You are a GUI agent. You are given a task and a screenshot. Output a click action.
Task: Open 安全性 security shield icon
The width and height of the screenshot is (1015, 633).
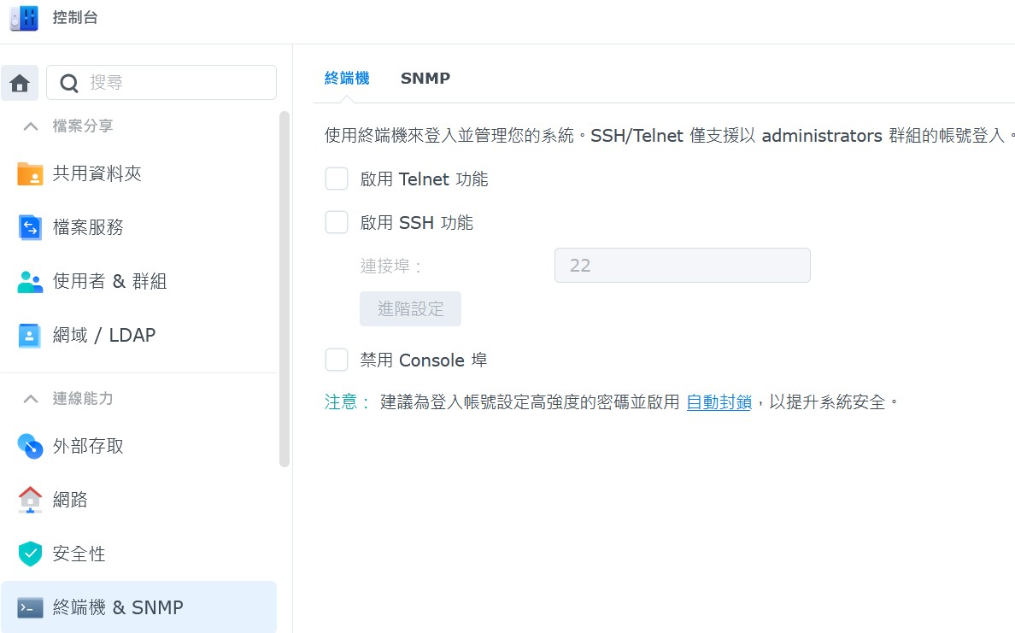(x=30, y=554)
